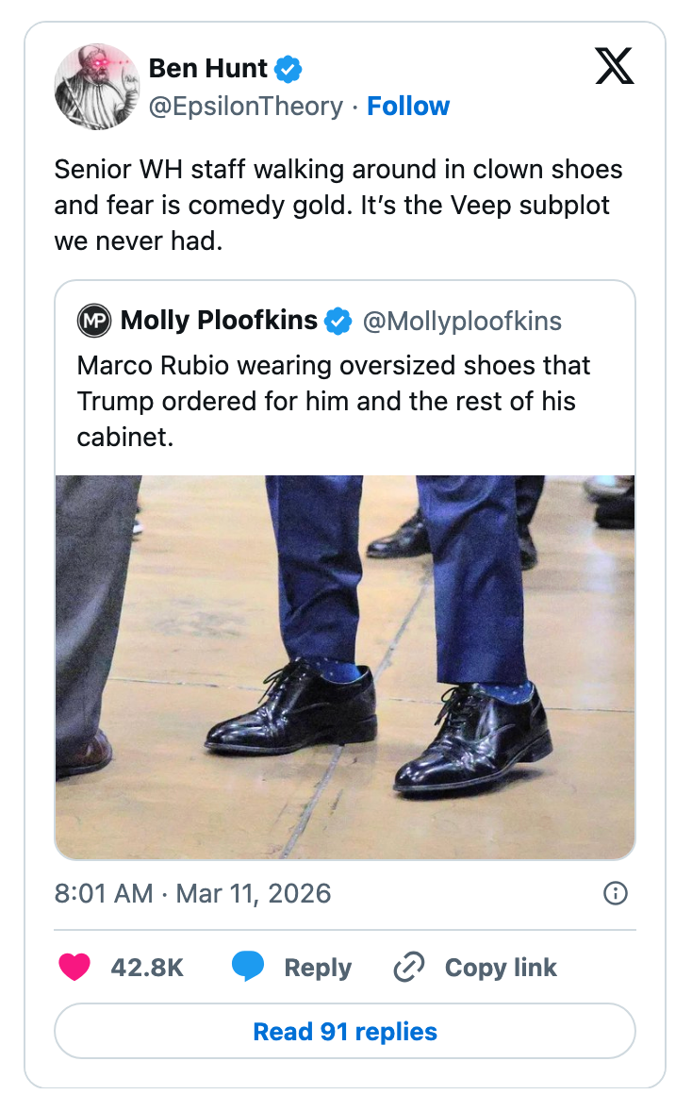Screen dimensions: 692x1111
Task: Click the @Mollyploofkins handle
Action: click(x=462, y=322)
